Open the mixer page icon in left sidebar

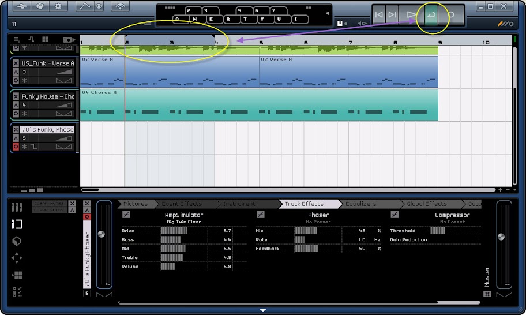(17, 207)
